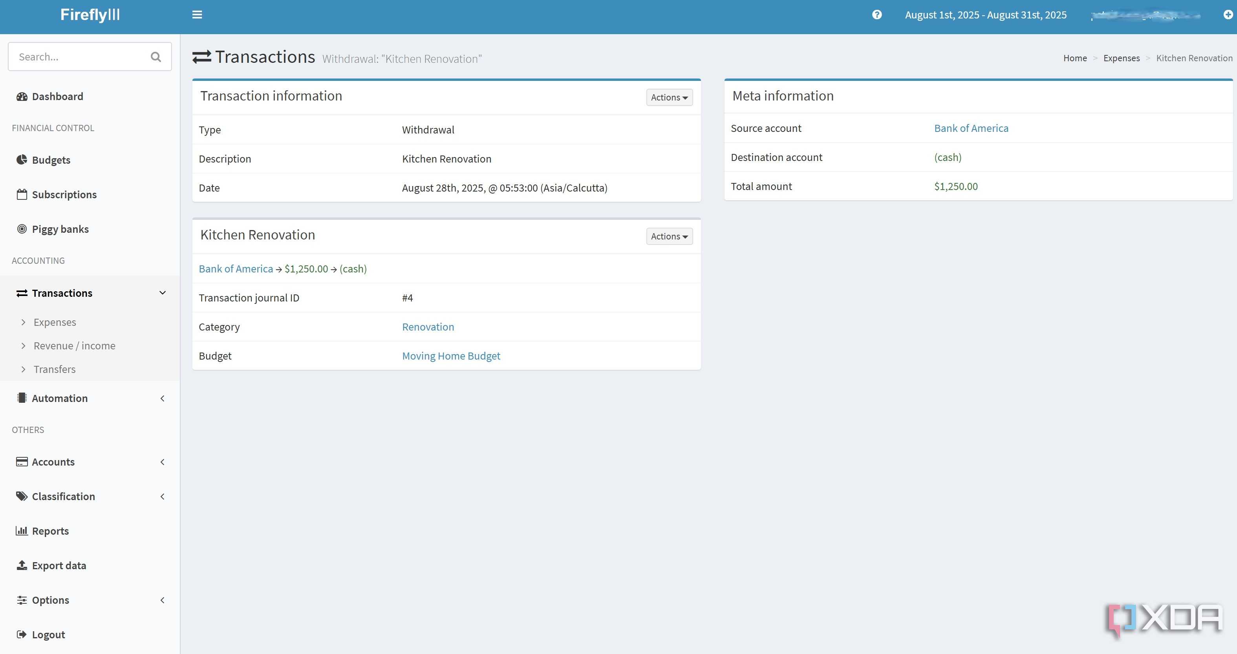Open Bank of America source account link
This screenshot has height=654, width=1237.
(x=971, y=128)
